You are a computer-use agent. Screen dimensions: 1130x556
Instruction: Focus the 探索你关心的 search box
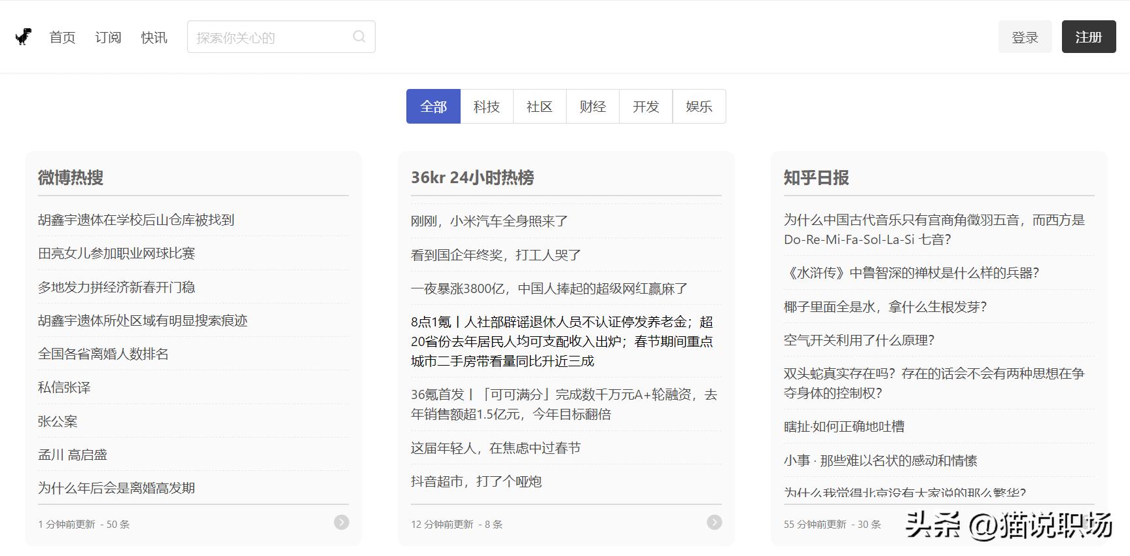pyautogui.click(x=281, y=37)
